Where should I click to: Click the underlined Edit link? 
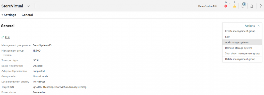7,37
